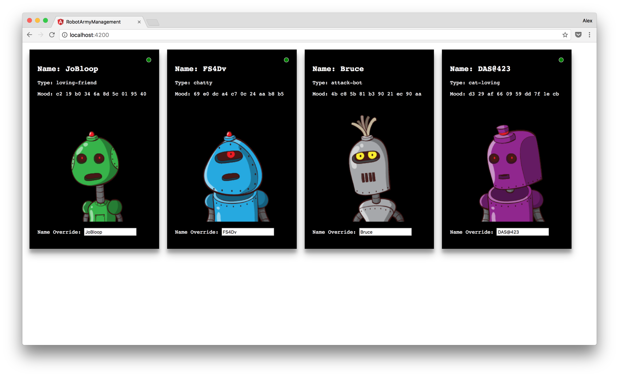The image size is (619, 377).
Task: Click the Alex profile button
Action: pos(587,21)
